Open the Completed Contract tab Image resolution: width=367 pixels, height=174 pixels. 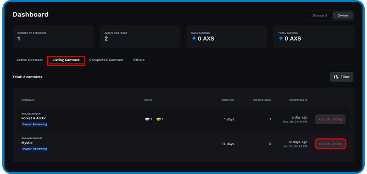(x=106, y=60)
